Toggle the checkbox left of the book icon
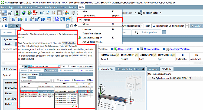 [71, 26]
